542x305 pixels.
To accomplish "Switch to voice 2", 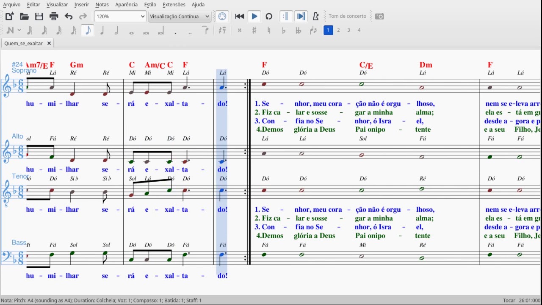I will (x=338, y=30).
